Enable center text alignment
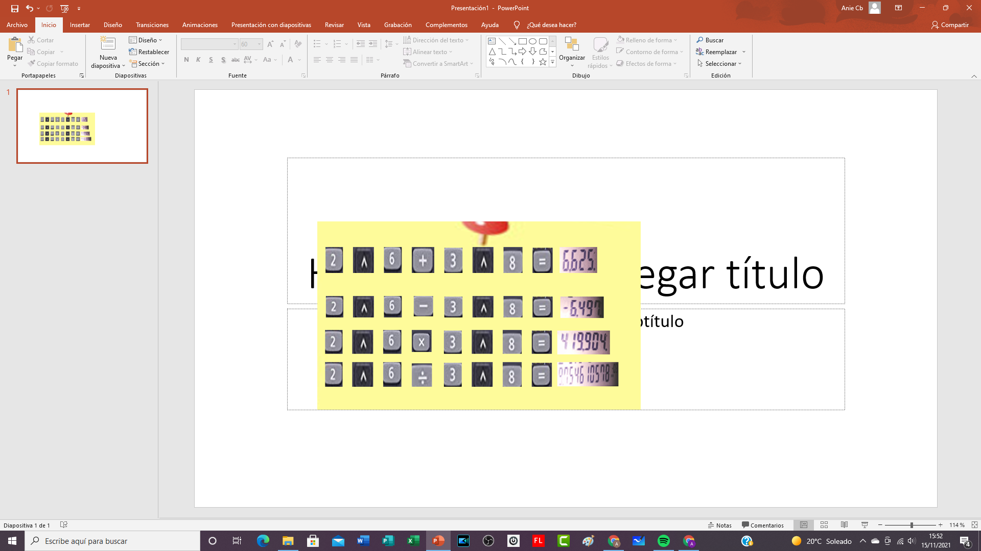 [330, 60]
